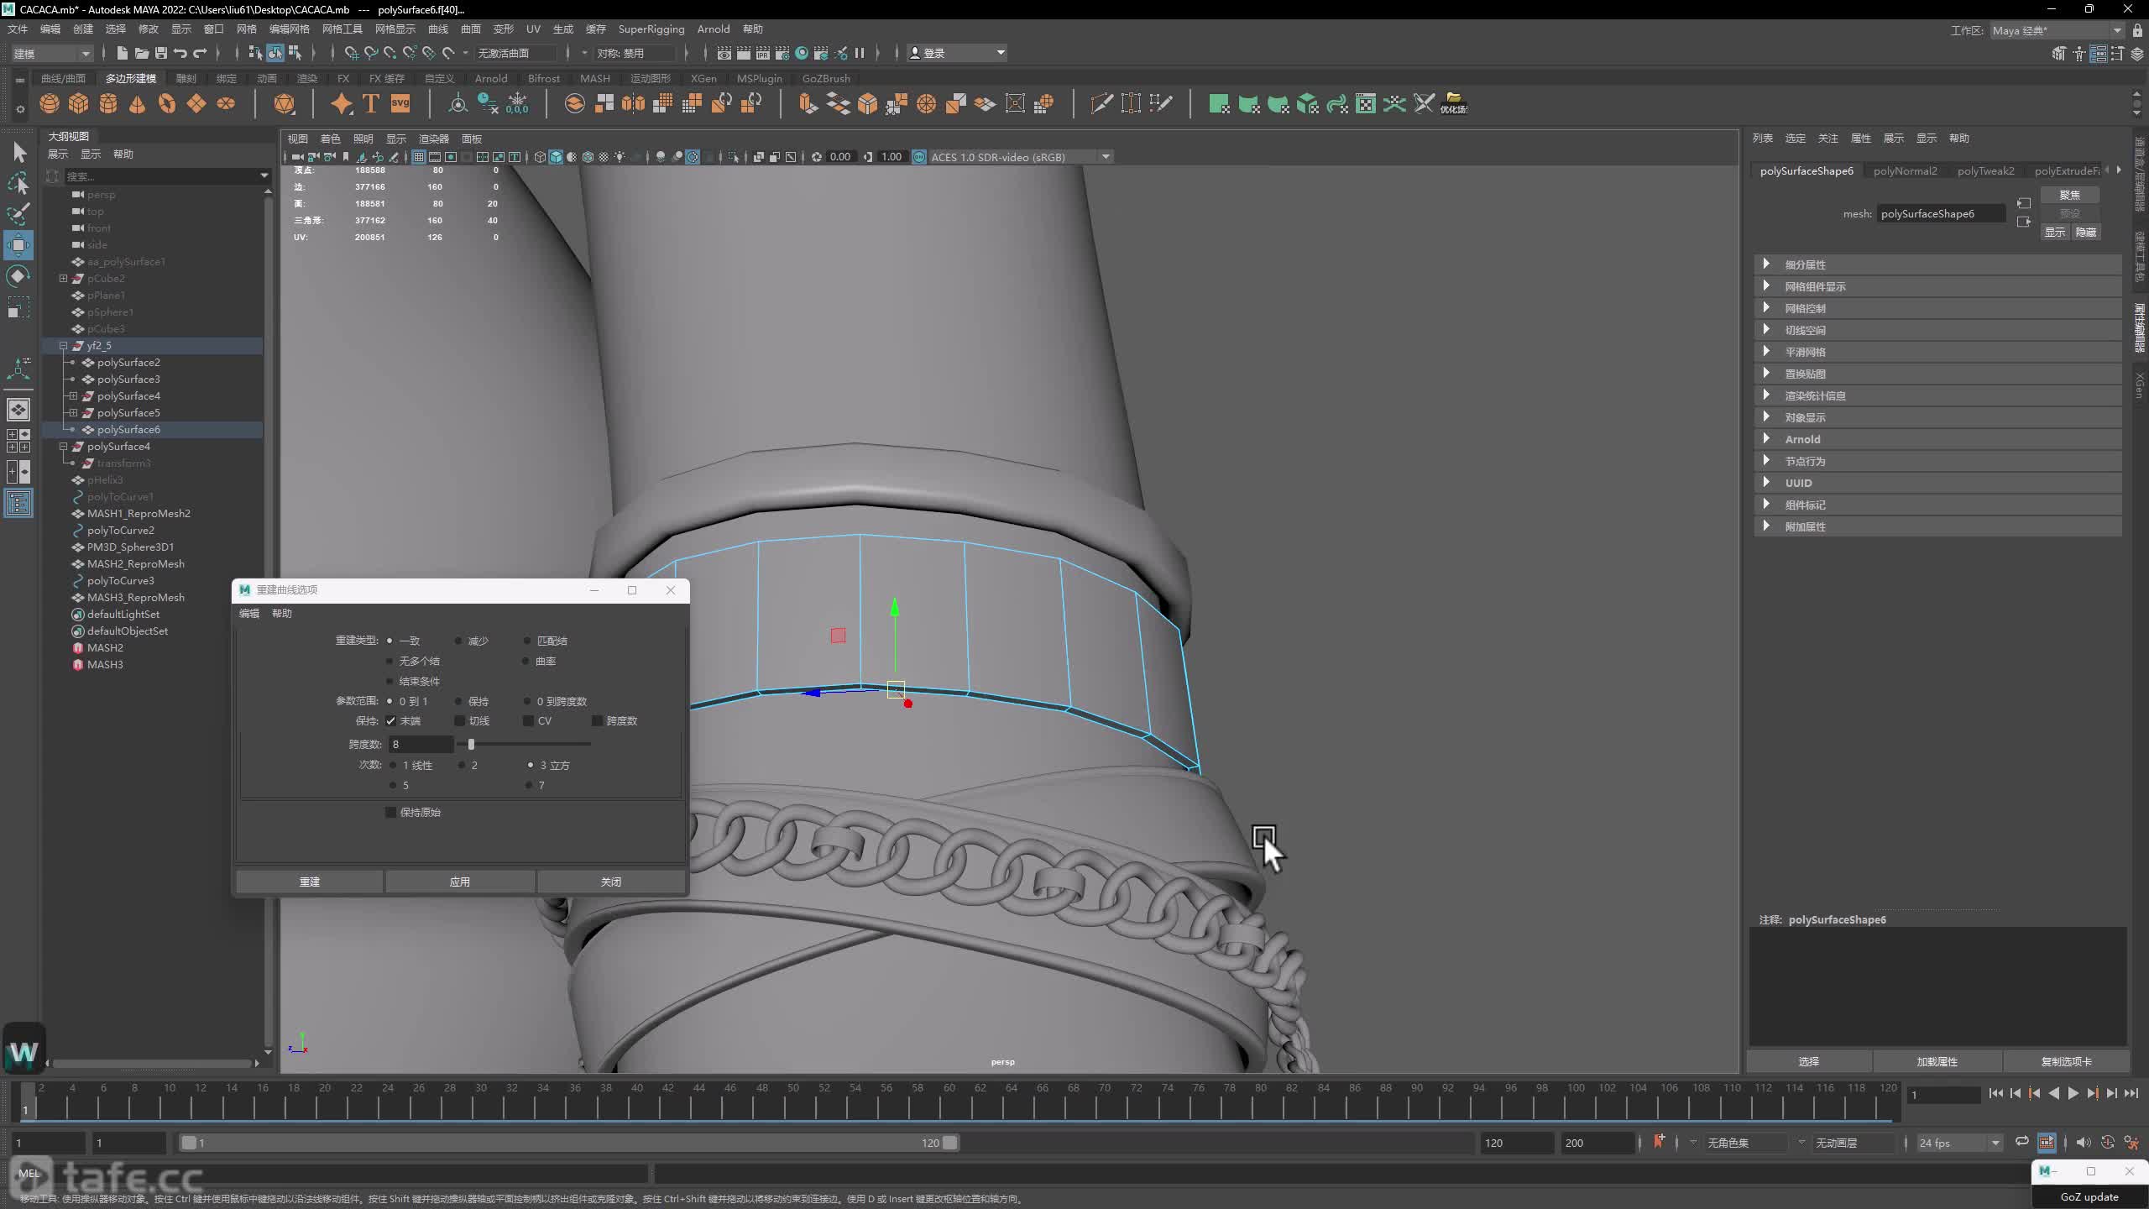This screenshot has width=2149, height=1209.
Task: Click the Multi-Cut knife tool icon
Action: tap(1101, 103)
